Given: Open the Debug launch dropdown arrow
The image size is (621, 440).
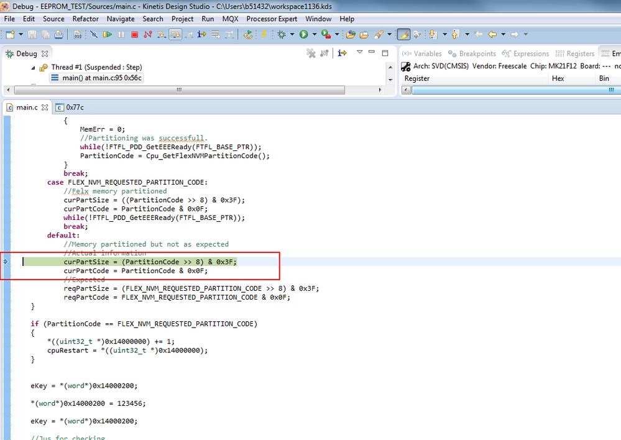Looking at the screenshot, I should coord(292,34).
